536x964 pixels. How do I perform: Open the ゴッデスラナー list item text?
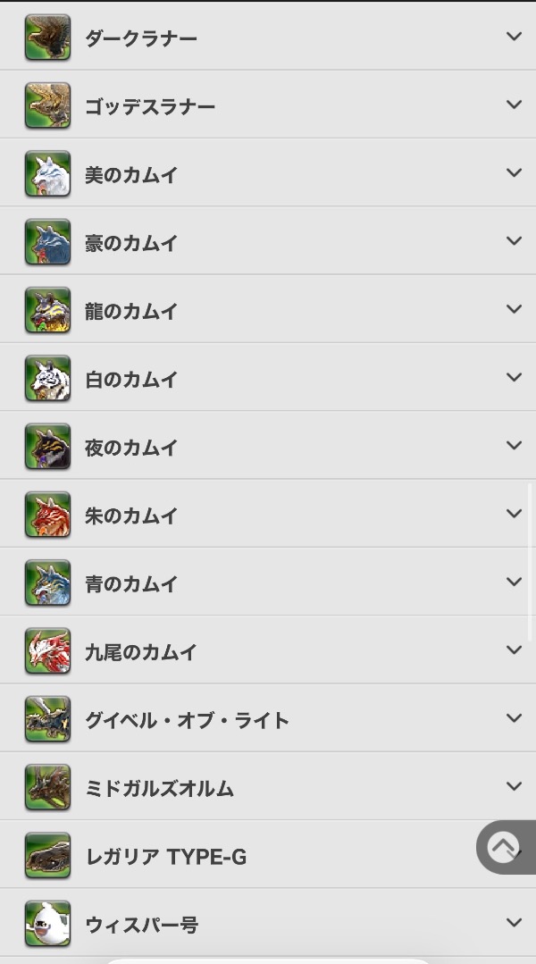click(x=150, y=107)
